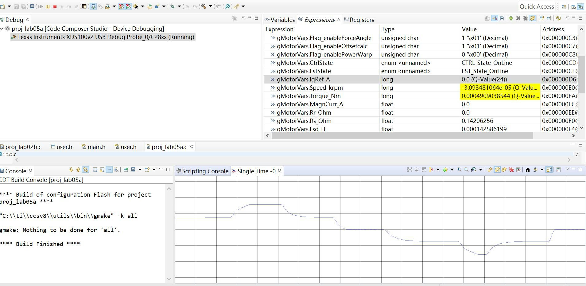Collapse all in Expressions view

[502, 18]
